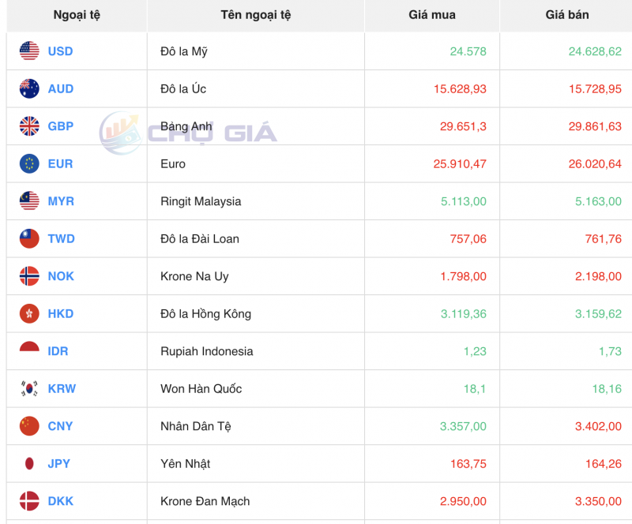
Task: Open the TWD currency details
Action: tap(62, 238)
